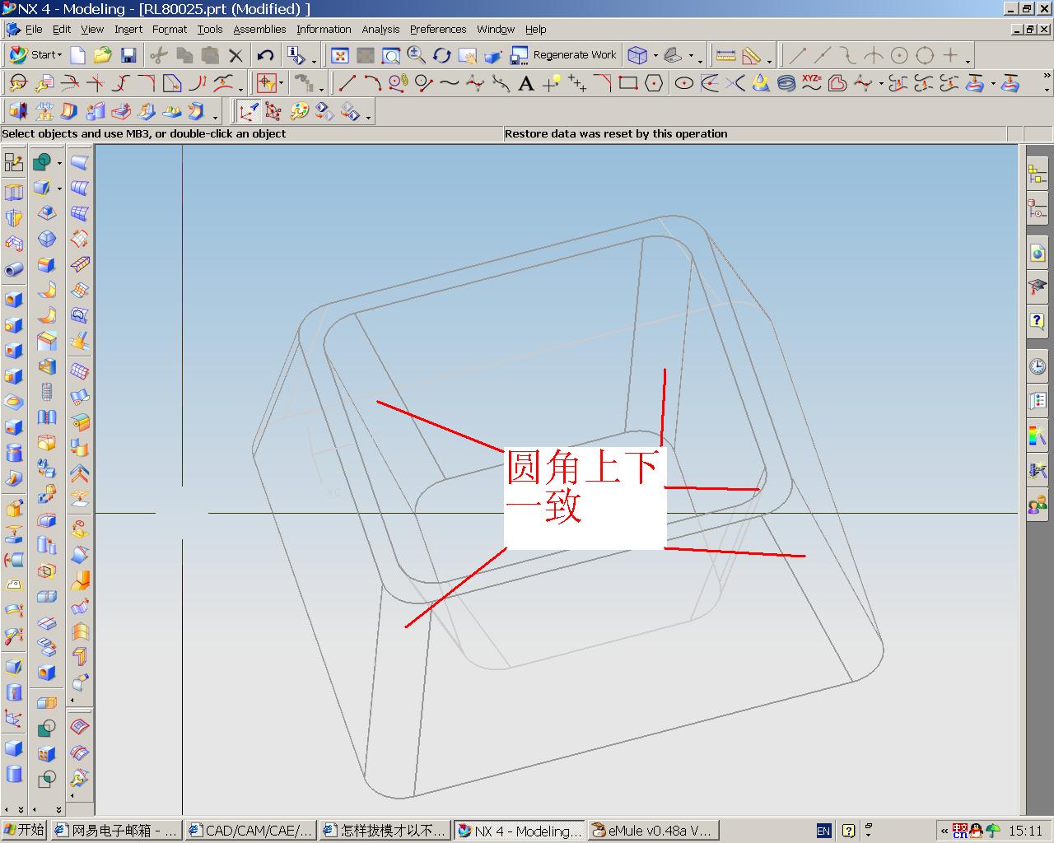Toggle Mid Point snap
This screenshot has height=843, width=1054.
click(x=823, y=55)
